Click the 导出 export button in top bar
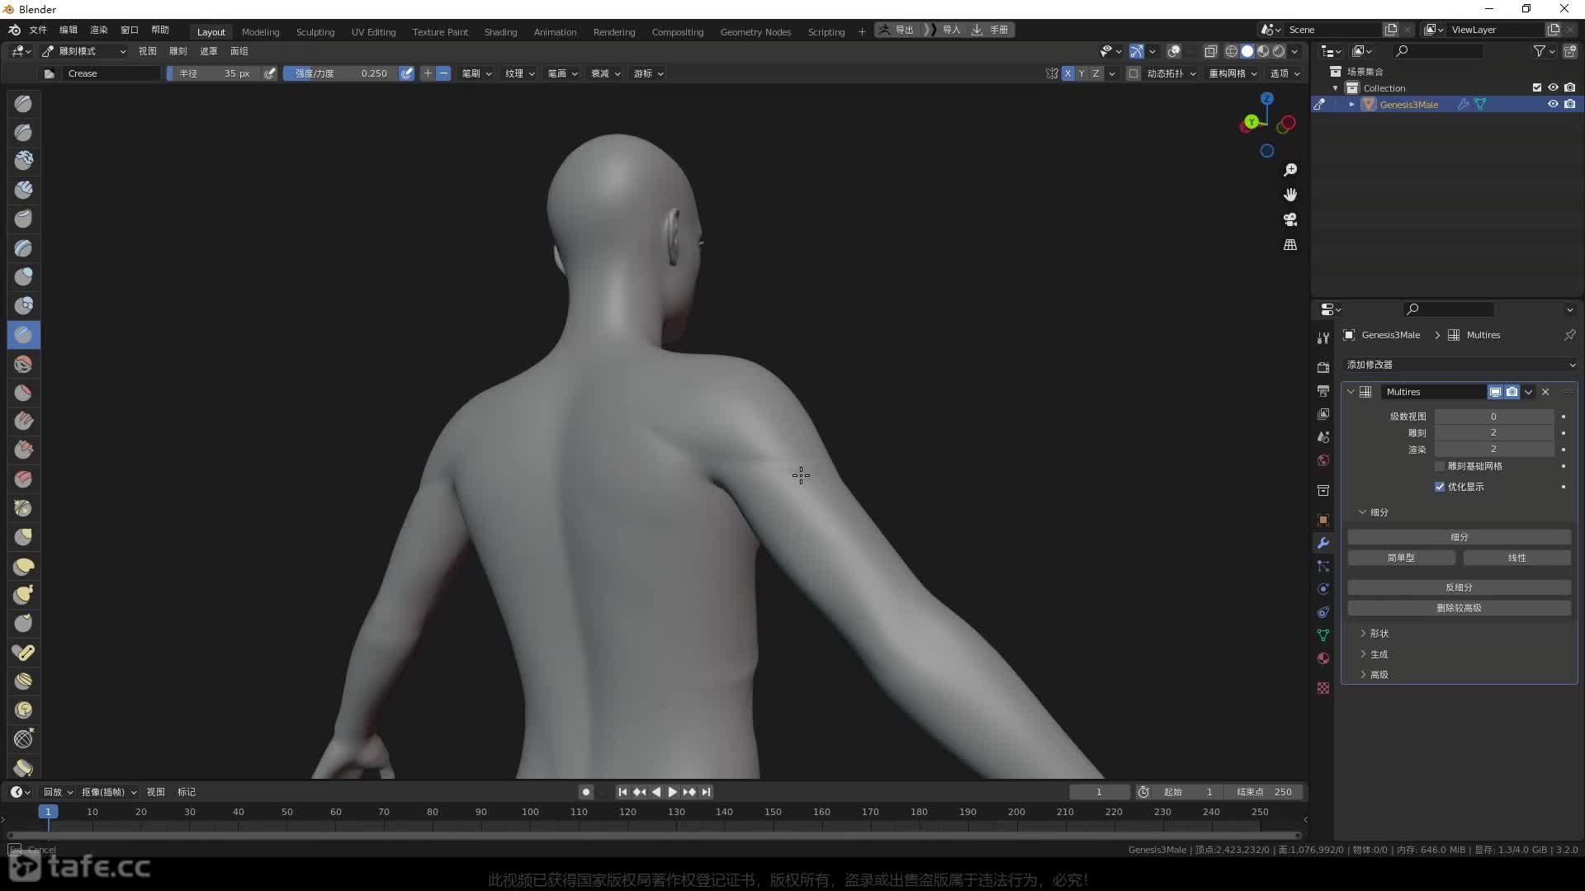This screenshot has height=891, width=1585. pos(897,30)
